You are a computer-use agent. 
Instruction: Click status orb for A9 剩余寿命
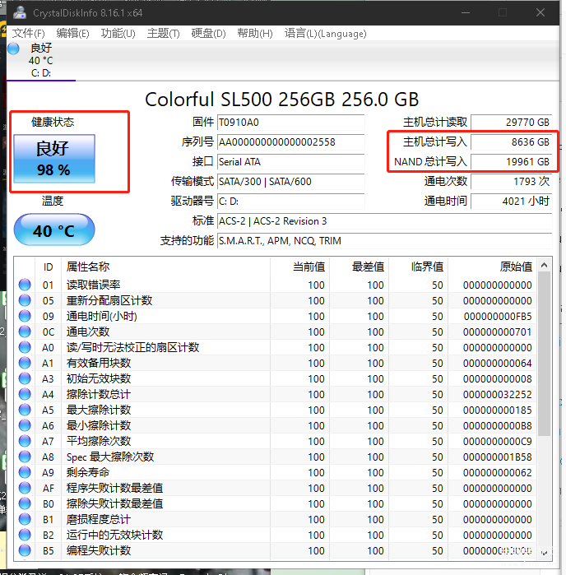(x=25, y=472)
